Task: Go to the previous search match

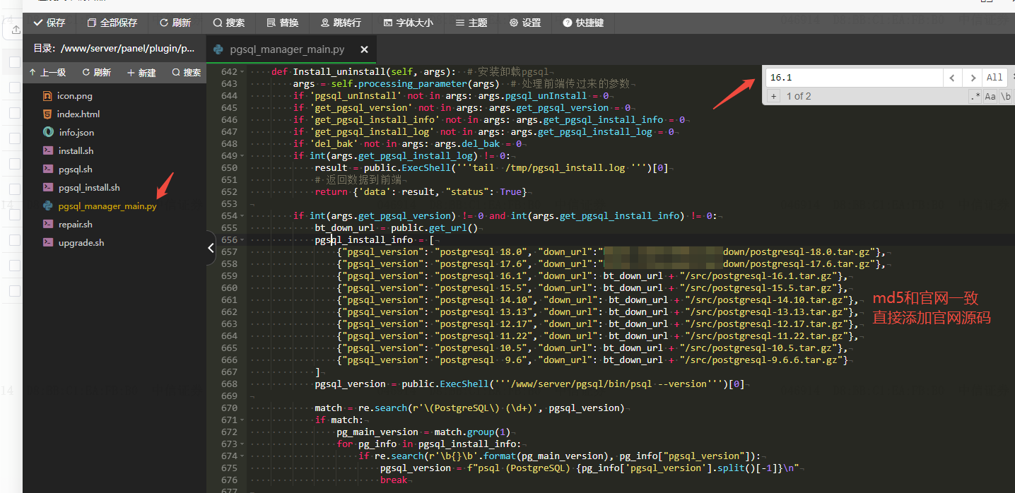Action: [952, 78]
